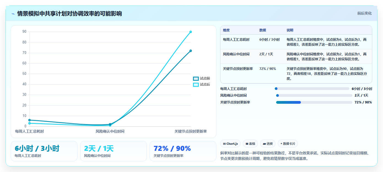Image resolution: width=383 pixels, height=172 pixels.
Task: Select the 数据卡片 chip
Action: [x=288, y=144]
